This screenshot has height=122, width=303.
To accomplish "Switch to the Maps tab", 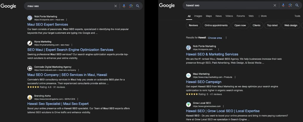I will pos(209,16).
